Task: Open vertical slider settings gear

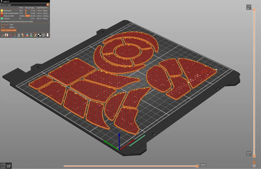Action: coord(254,166)
